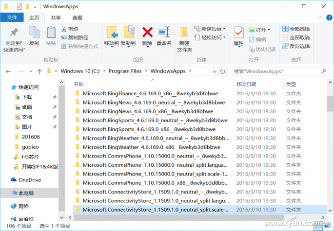Image resolution: width=334 pixels, height=231 pixels.
Task: Click the New folder icon in the title bar
Action: (27, 7)
